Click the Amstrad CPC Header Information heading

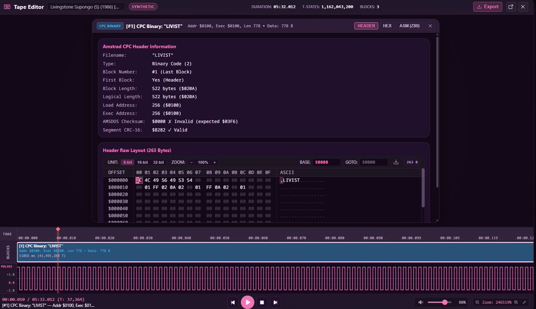tap(139, 46)
